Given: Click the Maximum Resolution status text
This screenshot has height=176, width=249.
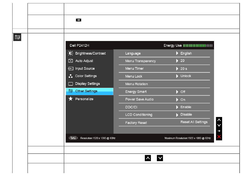Looking at the screenshot, I should 188,138.
